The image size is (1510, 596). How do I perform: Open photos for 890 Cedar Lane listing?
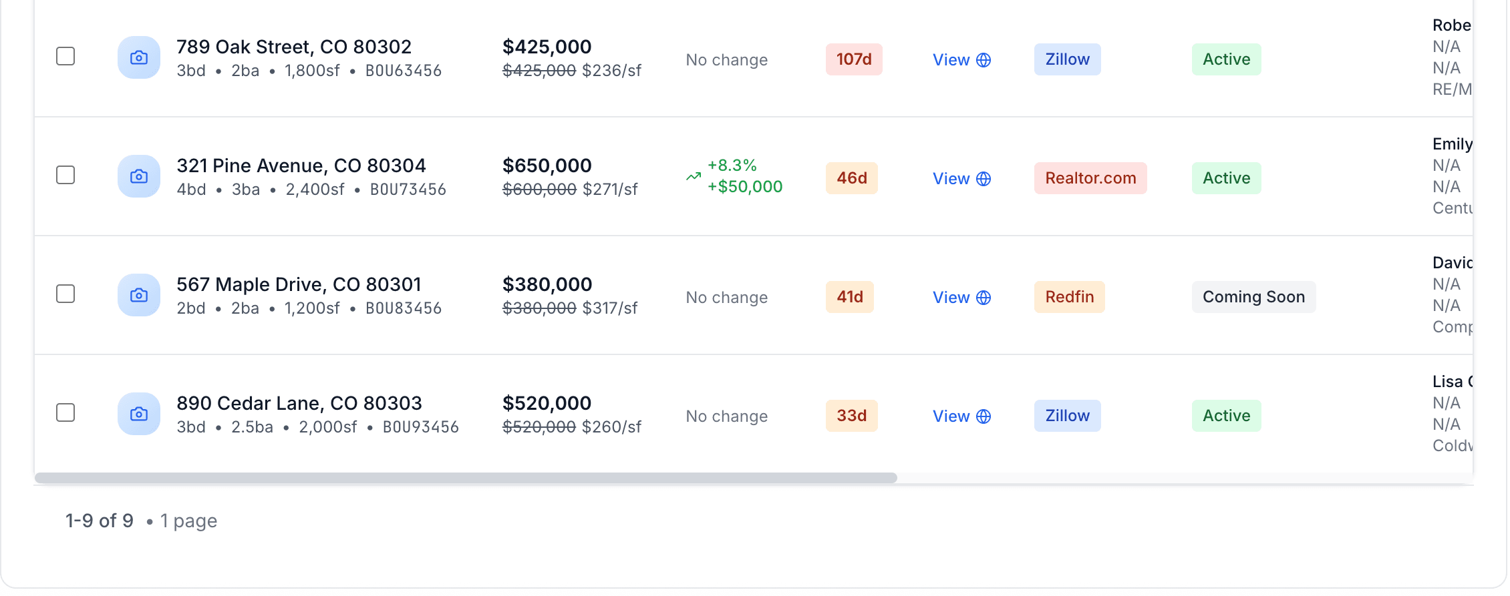coord(138,414)
